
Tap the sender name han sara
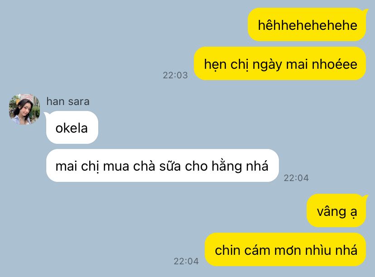coord(68,101)
